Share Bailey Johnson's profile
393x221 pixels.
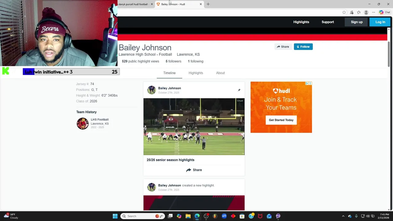[x=283, y=47]
